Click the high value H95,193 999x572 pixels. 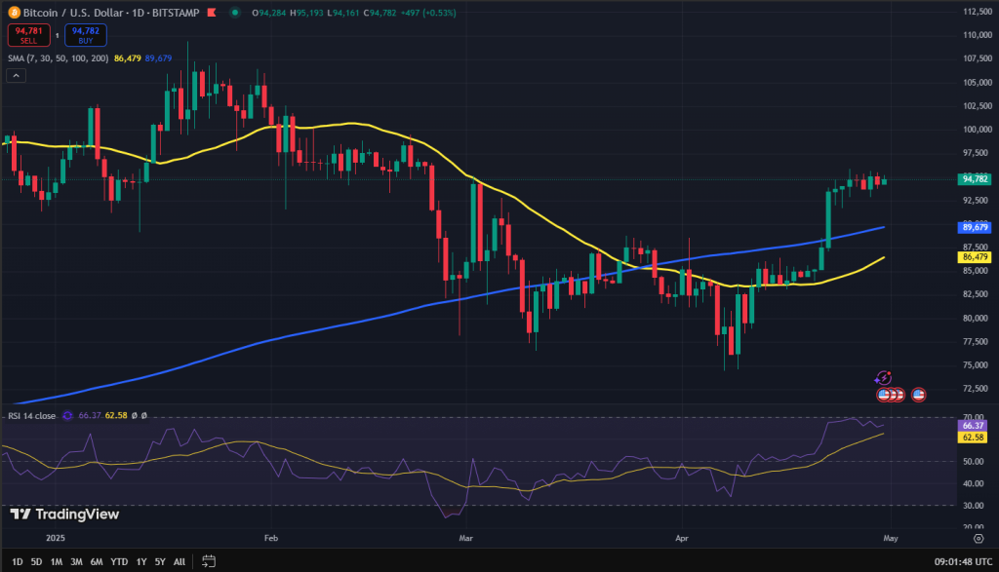coord(307,13)
